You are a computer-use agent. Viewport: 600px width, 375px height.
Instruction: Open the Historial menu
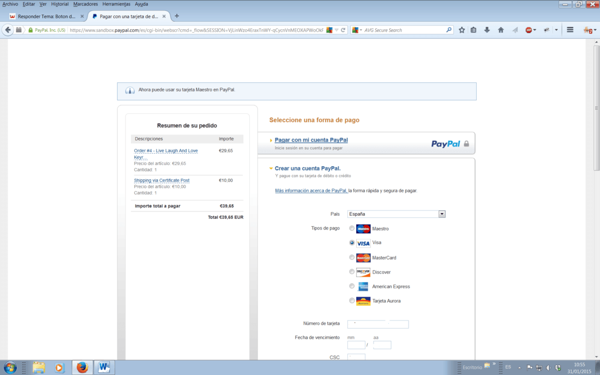pyautogui.click(x=59, y=4)
